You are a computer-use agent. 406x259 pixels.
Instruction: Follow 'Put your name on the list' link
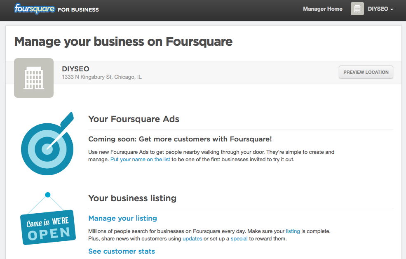tap(140, 160)
